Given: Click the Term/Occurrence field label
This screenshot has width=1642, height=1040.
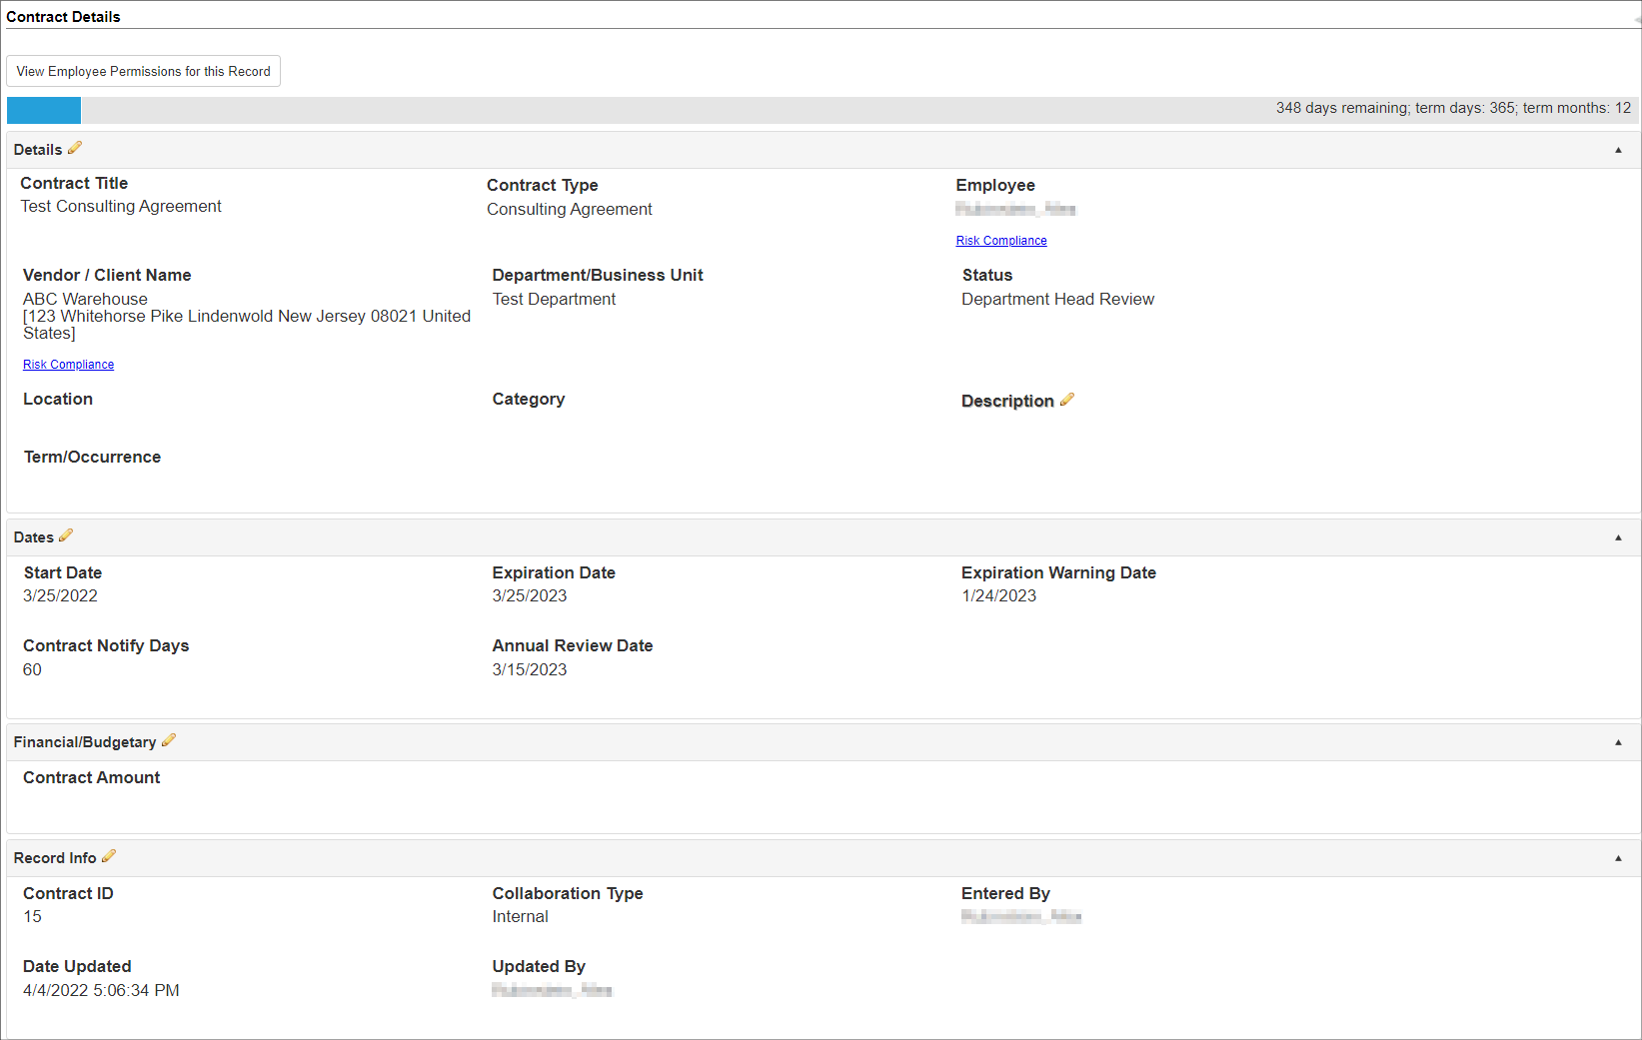Looking at the screenshot, I should click(x=92, y=457).
